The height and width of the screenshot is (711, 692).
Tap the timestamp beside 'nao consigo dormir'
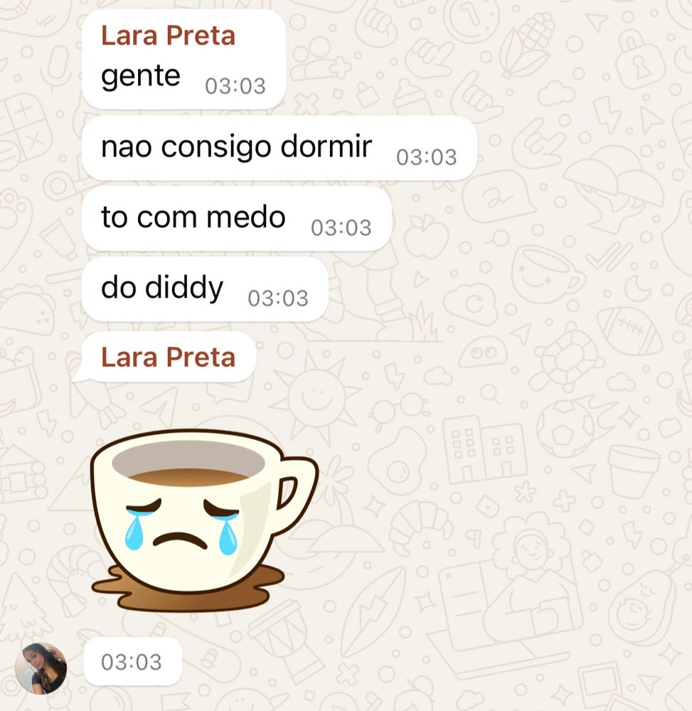coord(427,157)
